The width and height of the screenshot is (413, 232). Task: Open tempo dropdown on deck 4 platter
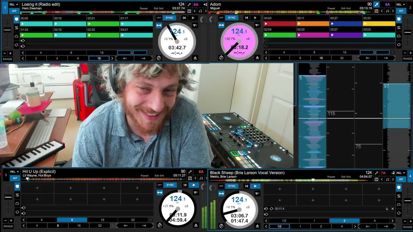[x=257, y=193]
